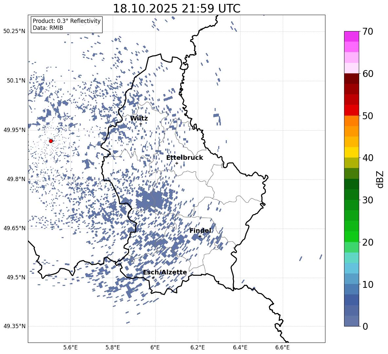Click the Esch/Alzette station cross marker
The image size is (388, 354).
click(x=153, y=278)
